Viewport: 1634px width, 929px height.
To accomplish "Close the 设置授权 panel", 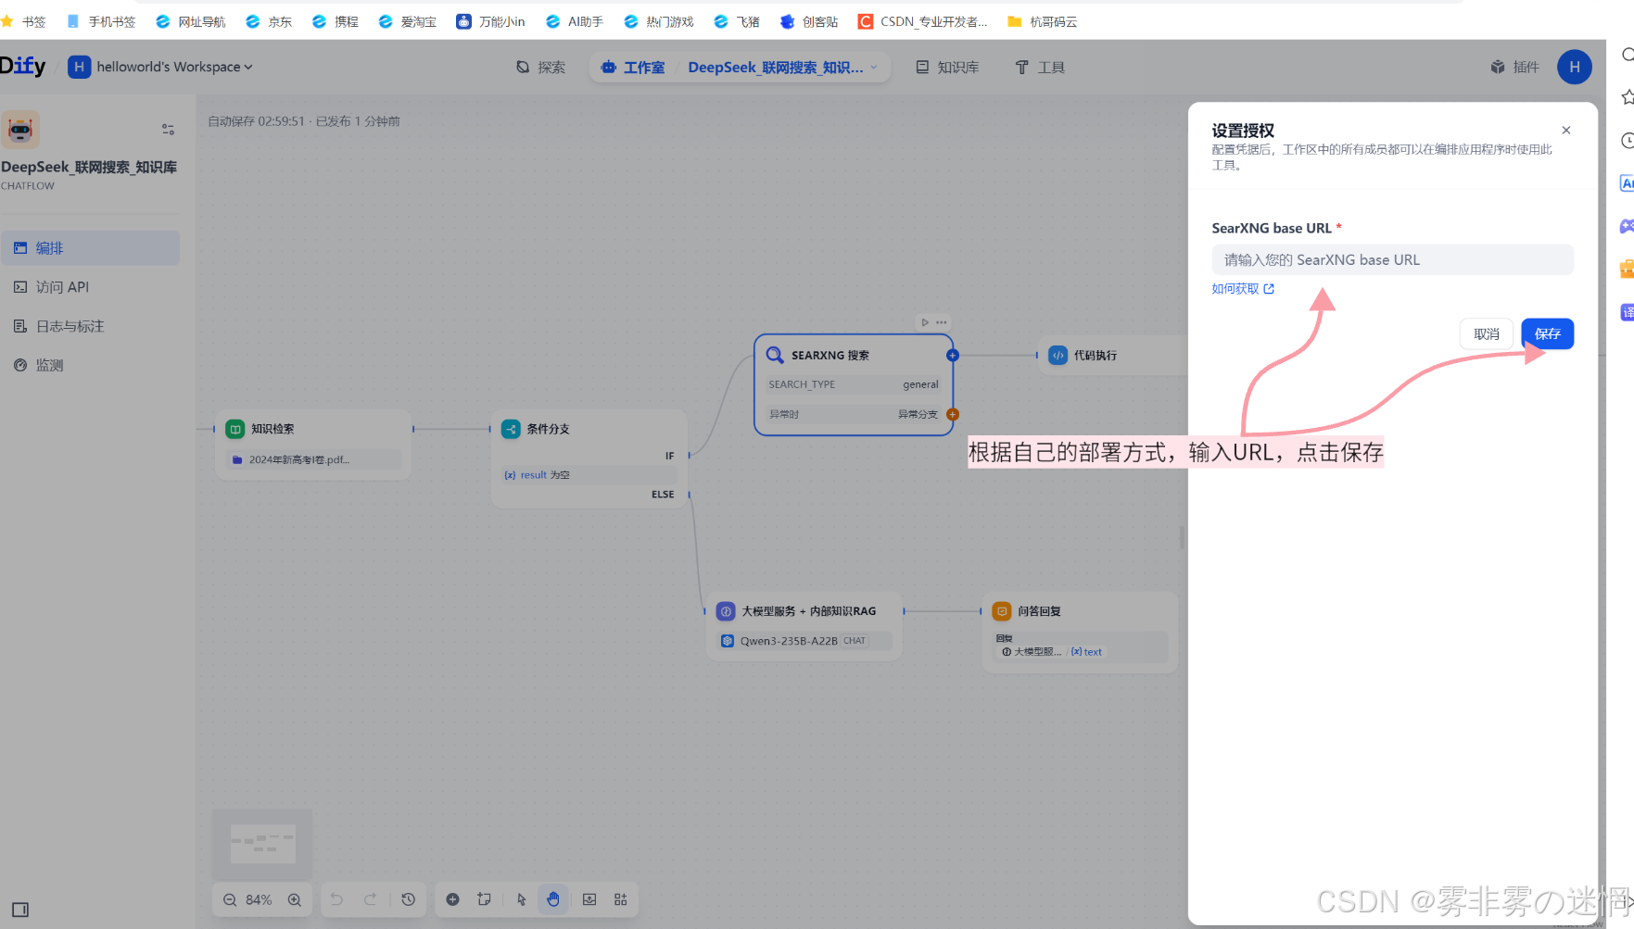I will pos(1566,131).
